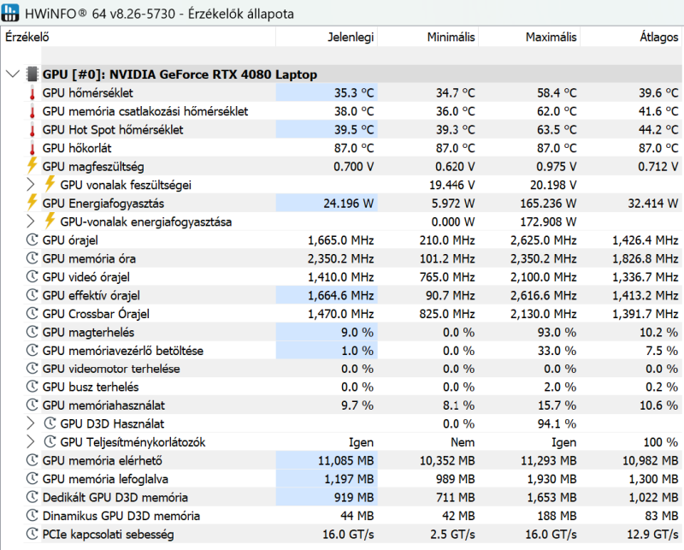This screenshot has height=550, width=684.
Task: Select the GPU órajel label
Action: [x=70, y=240]
